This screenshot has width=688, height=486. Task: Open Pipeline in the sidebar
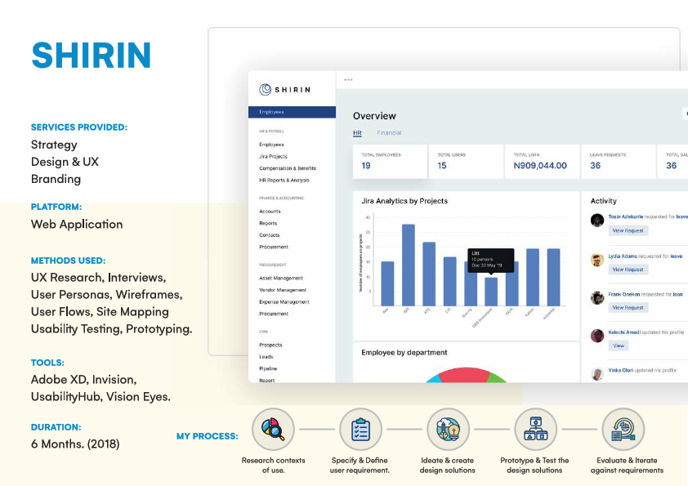click(x=268, y=368)
